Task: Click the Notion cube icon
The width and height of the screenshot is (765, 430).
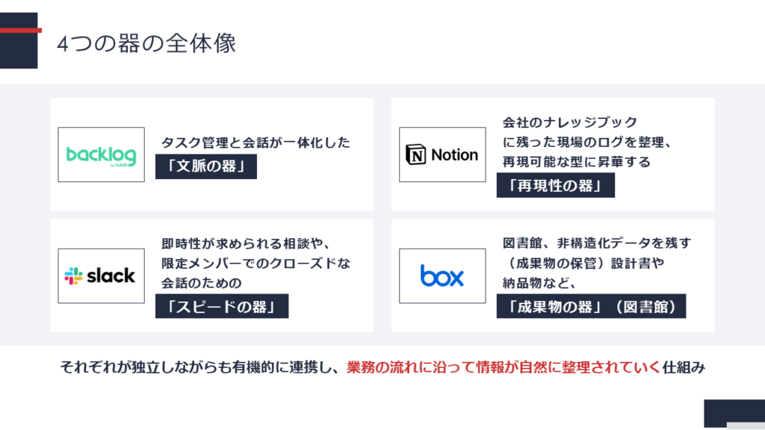Action: coord(415,155)
